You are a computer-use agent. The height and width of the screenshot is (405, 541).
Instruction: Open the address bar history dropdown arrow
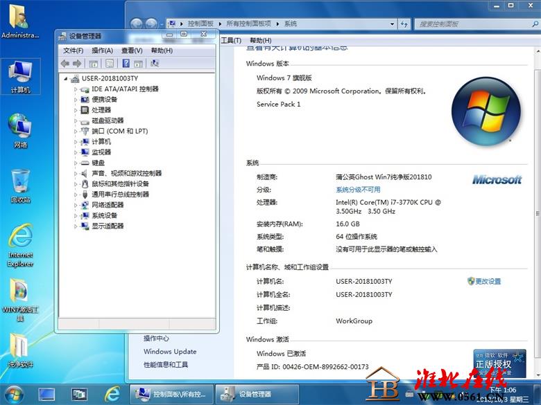pyautogui.click(x=392, y=24)
